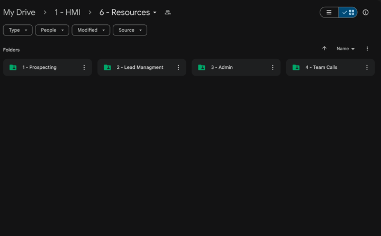The height and width of the screenshot is (236, 381).
Task: Reverse sort direction with the arrow icon
Action: click(324, 49)
